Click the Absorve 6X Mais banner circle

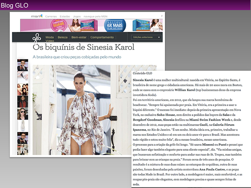click(x=115, y=25)
